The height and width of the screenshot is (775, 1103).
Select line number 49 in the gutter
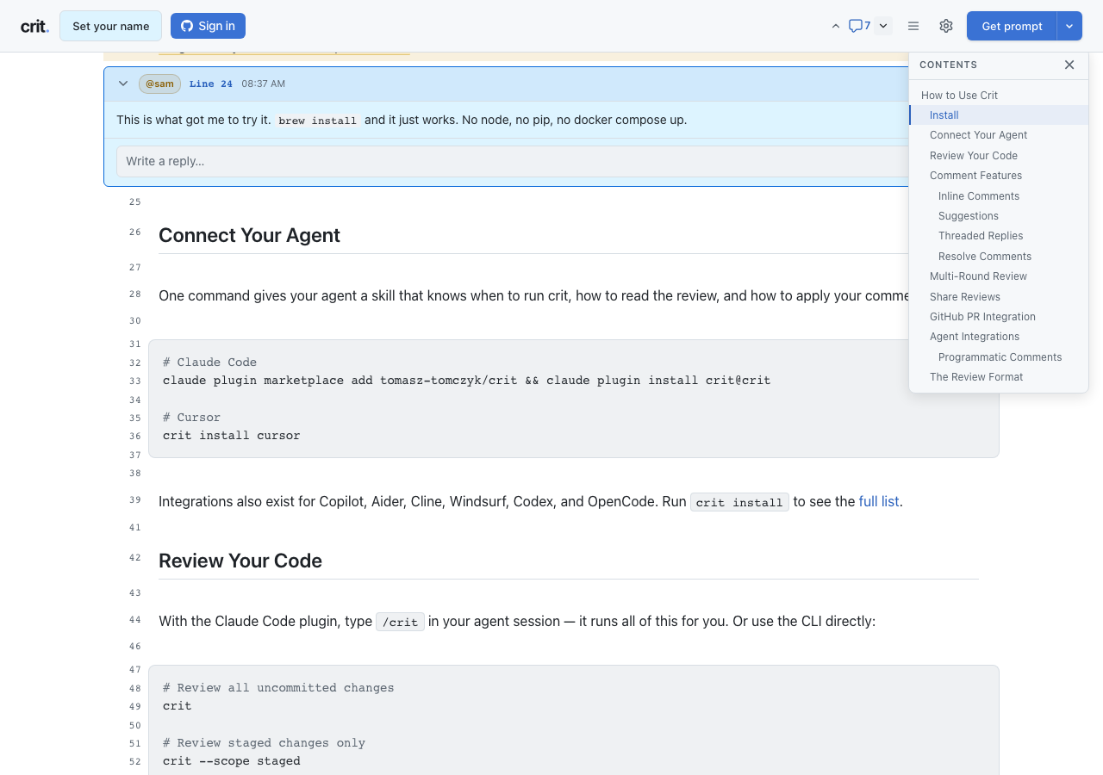coord(135,706)
